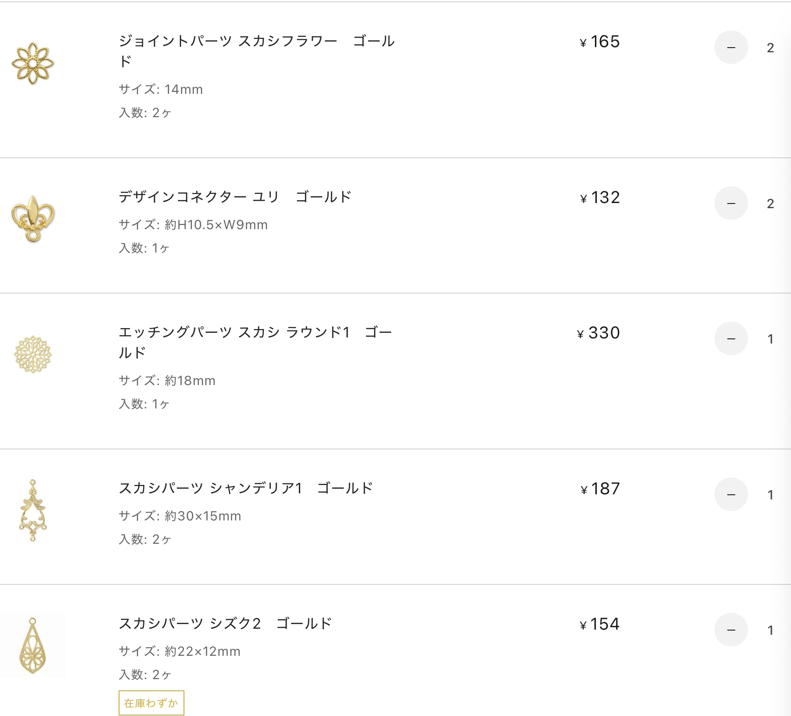
Task: Click quantity value 2 for スカシフラワー
Action: 770,48
